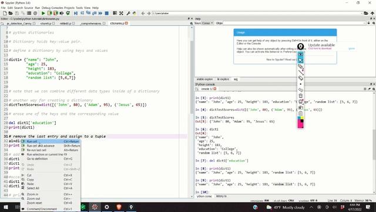
Task: Choose Re-run last cell entry
Action: 51,150
